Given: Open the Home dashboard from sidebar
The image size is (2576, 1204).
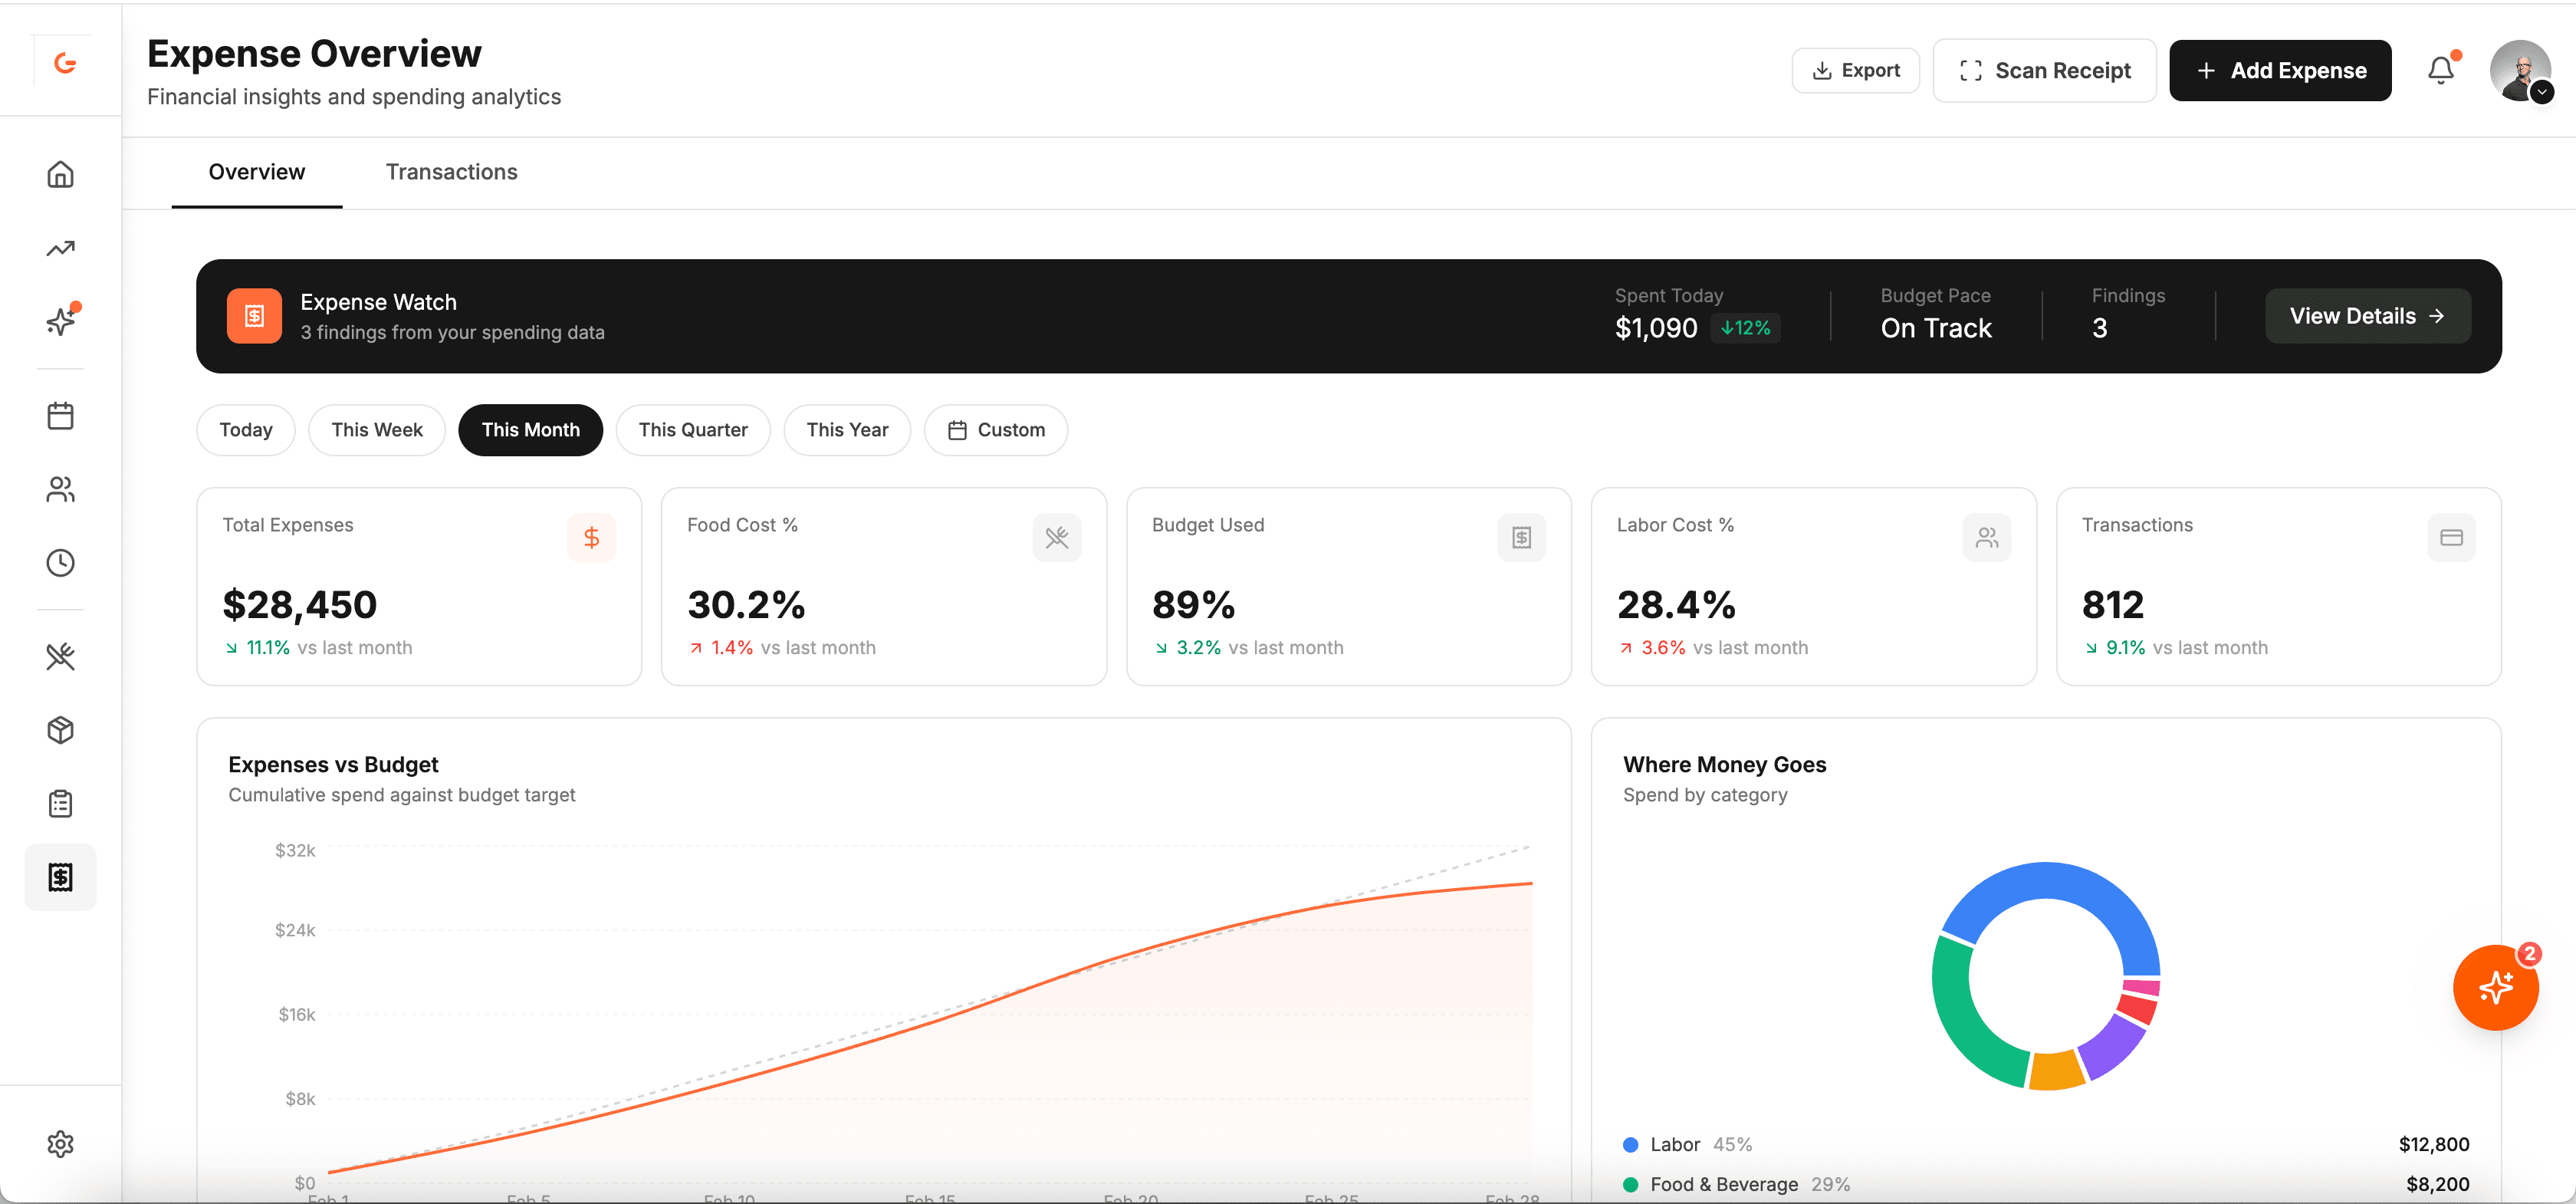Looking at the screenshot, I should pyautogui.click(x=60, y=174).
